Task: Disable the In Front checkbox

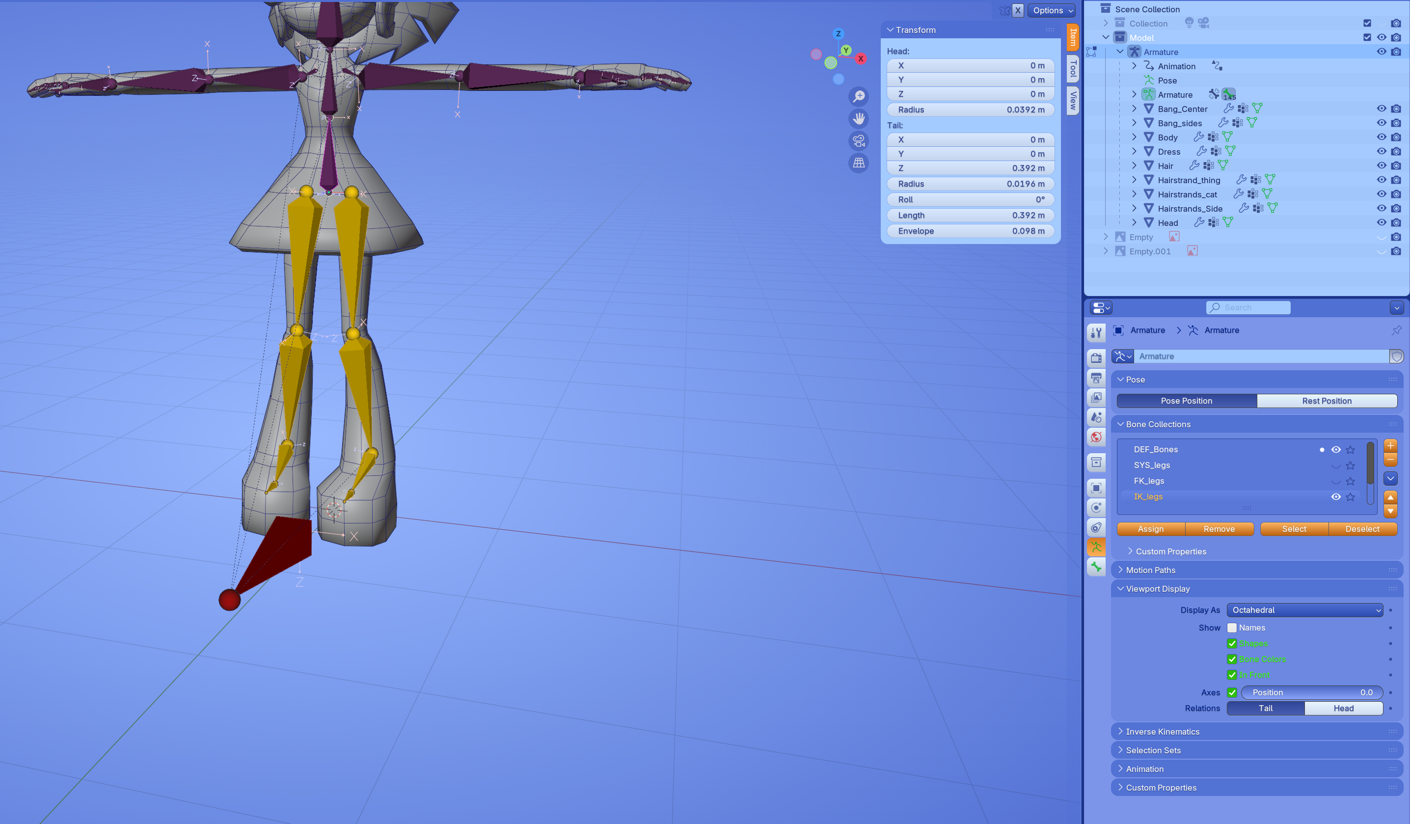Action: [1232, 675]
